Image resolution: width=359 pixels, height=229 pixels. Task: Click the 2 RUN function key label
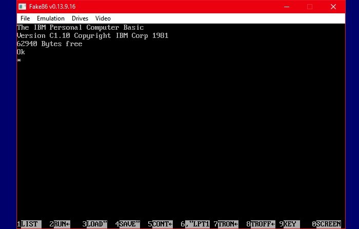(x=60, y=224)
